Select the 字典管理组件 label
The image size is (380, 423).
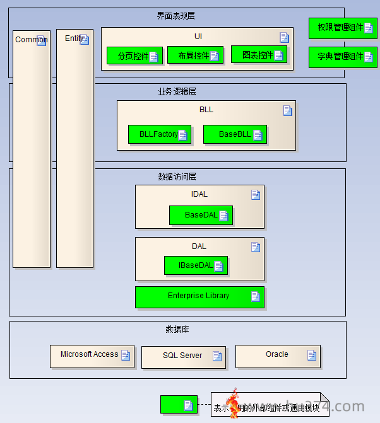coord(340,56)
